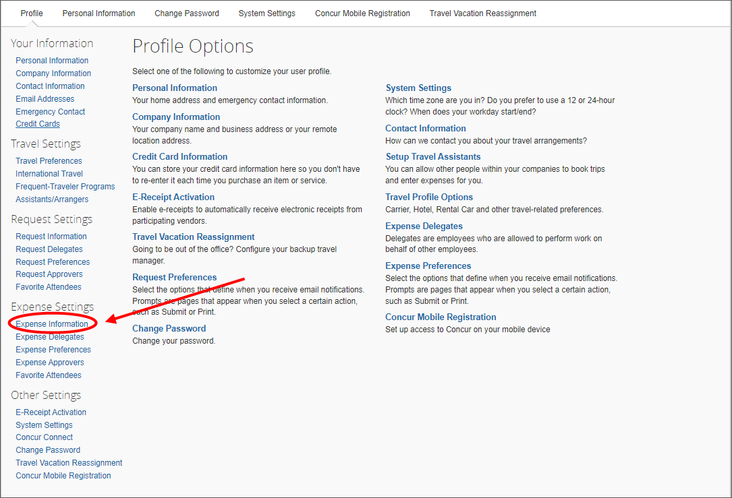Click Company Information heading in Profile Options

[x=176, y=117]
